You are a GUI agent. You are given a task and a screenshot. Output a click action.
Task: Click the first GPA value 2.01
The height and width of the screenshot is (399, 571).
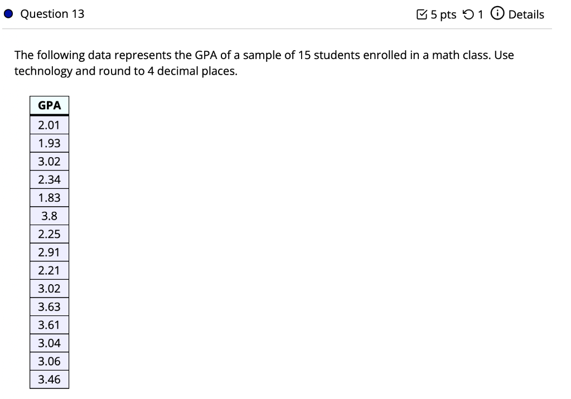click(49, 124)
